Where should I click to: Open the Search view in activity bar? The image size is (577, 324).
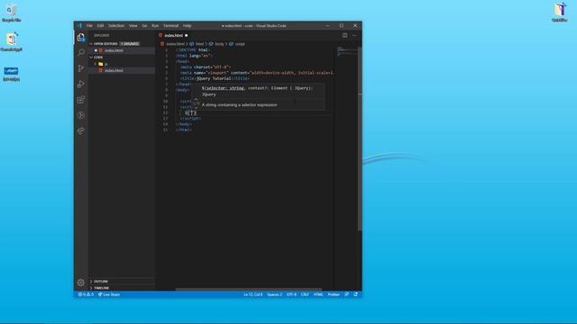coord(81,53)
